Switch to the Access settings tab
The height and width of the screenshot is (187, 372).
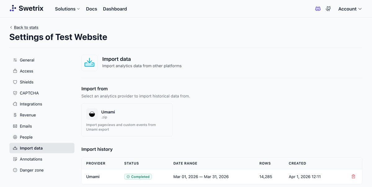click(42, 71)
